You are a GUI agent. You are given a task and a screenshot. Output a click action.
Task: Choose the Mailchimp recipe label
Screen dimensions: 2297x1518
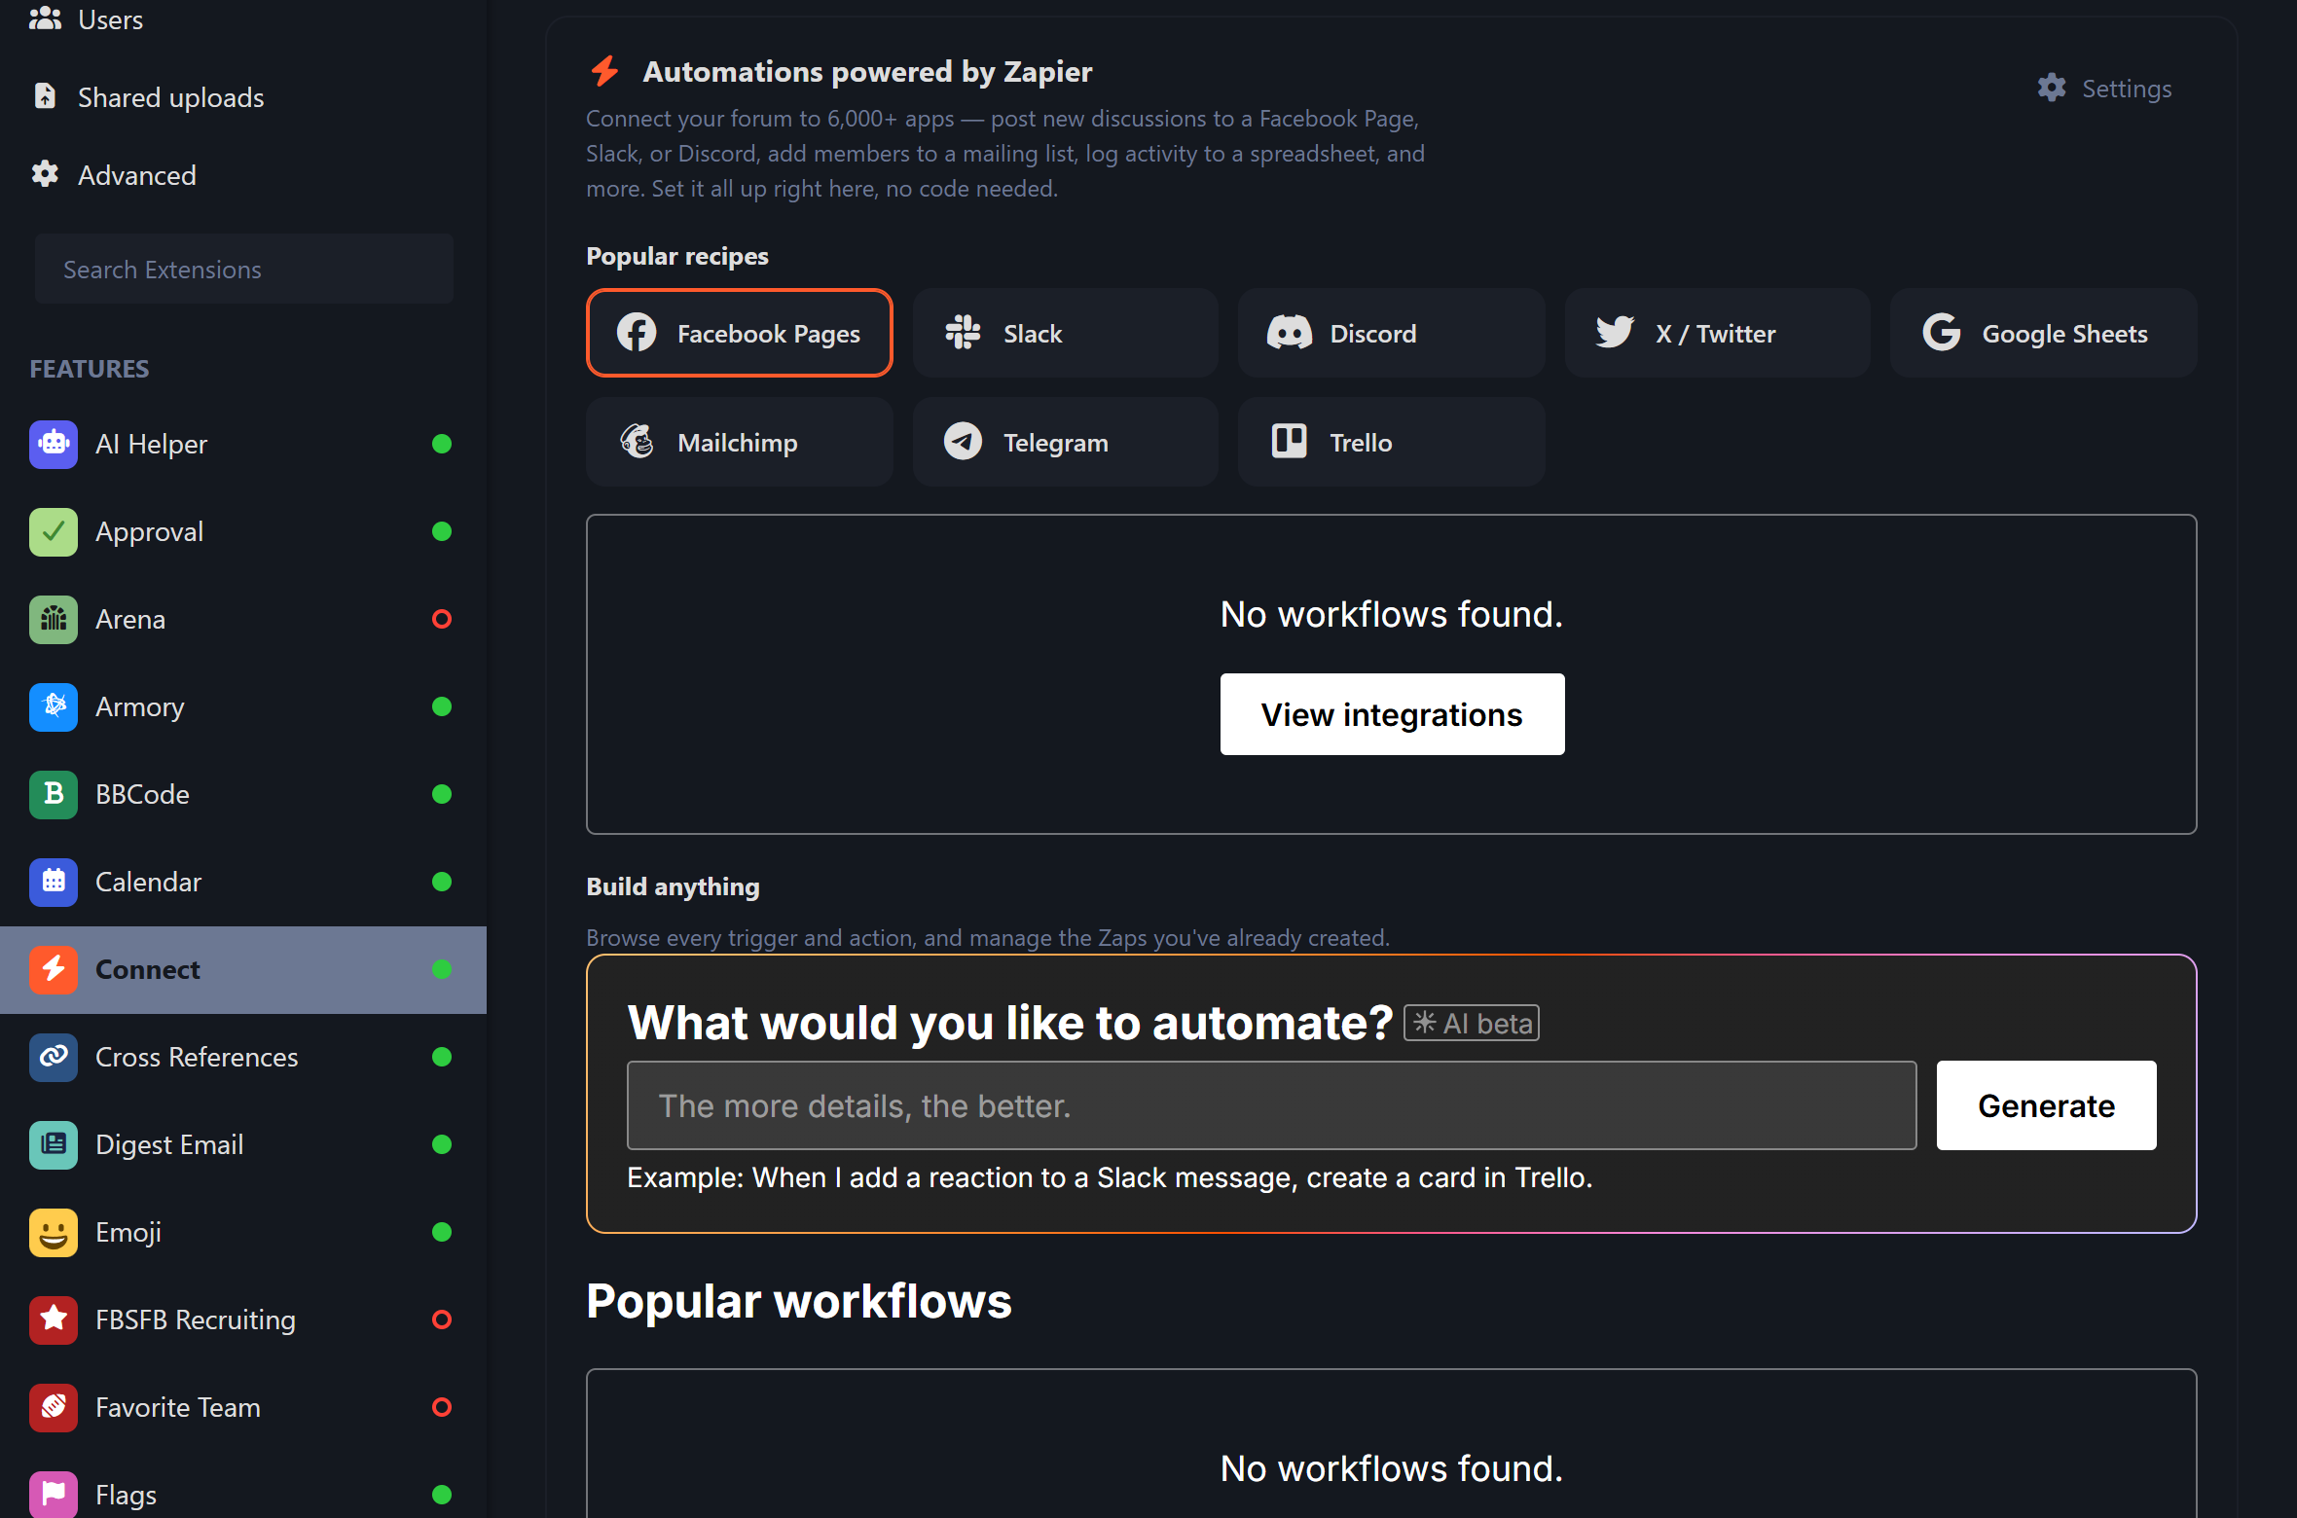tap(737, 443)
